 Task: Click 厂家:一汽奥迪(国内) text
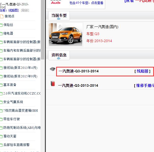click(102, 27)
